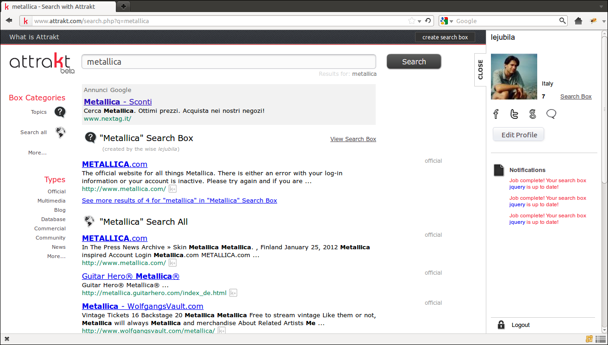Click the Topics category label
The height and width of the screenshot is (345, 608).
coord(39,112)
